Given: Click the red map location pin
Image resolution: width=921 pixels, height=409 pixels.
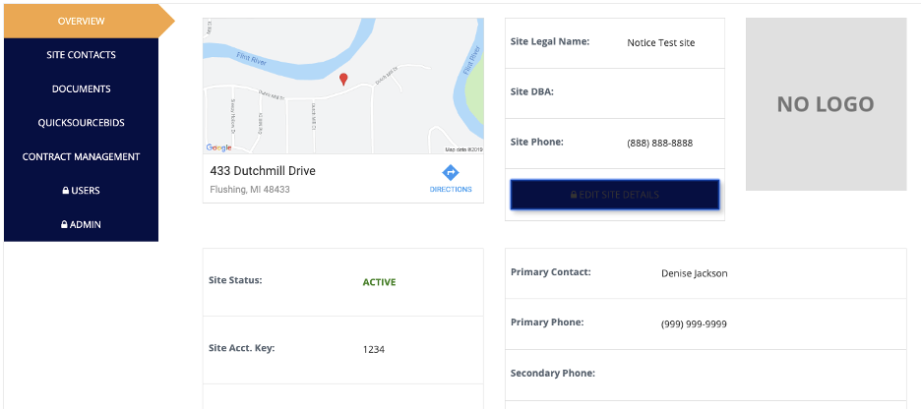Looking at the screenshot, I should coord(342,79).
